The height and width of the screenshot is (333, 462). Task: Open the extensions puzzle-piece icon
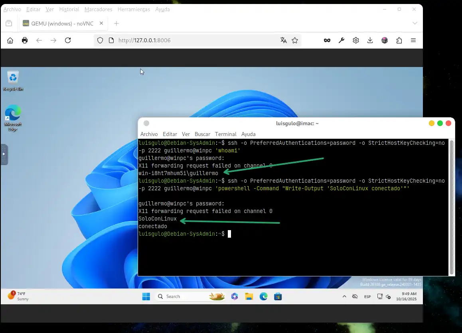coord(399,40)
